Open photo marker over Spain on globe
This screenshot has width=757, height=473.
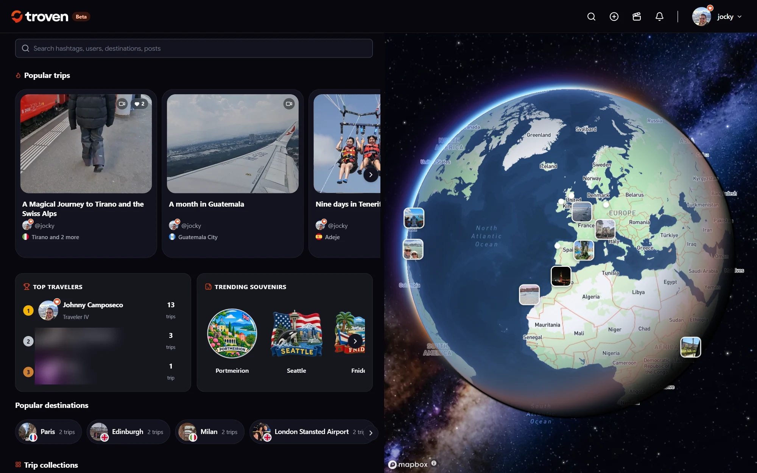[x=584, y=250]
